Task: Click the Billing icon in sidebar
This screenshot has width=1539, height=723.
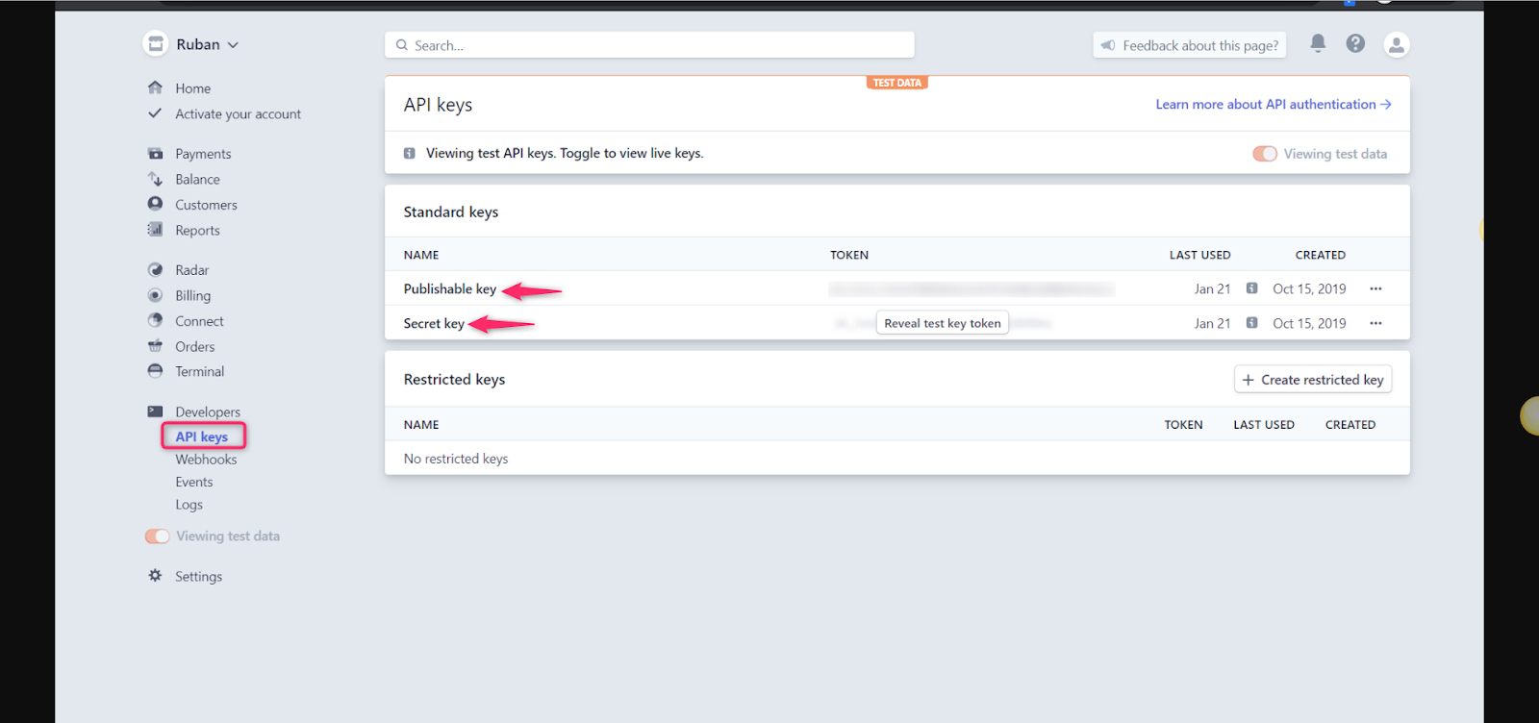Action: [x=155, y=295]
